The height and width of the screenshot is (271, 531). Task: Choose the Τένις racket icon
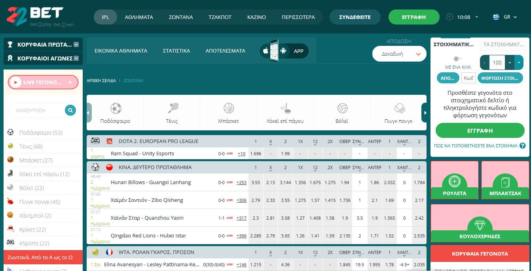click(172, 108)
